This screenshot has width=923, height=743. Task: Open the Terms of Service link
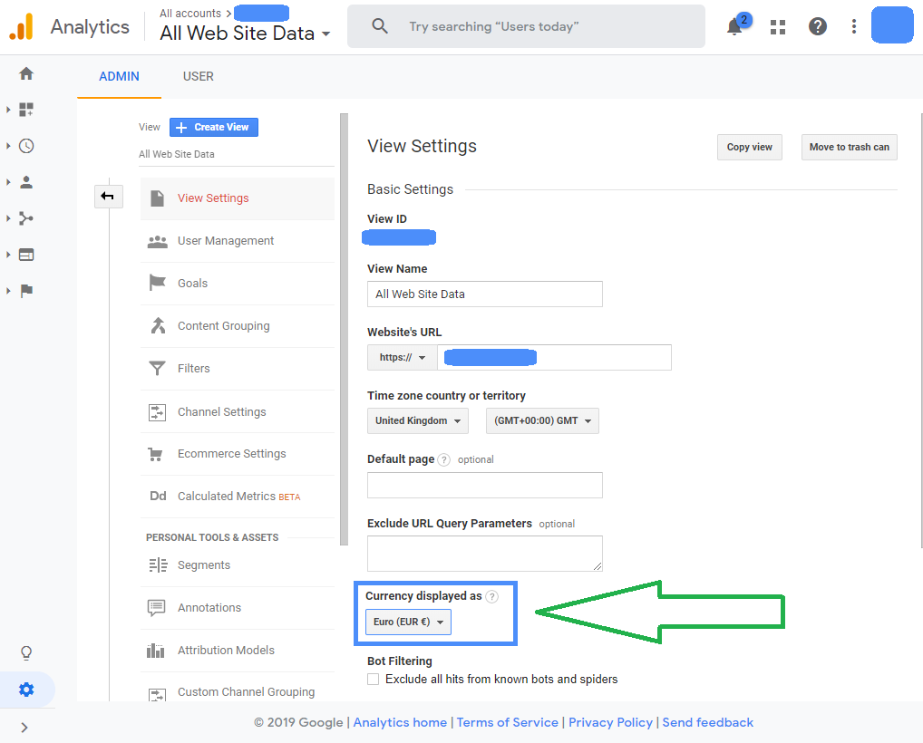tap(508, 722)
